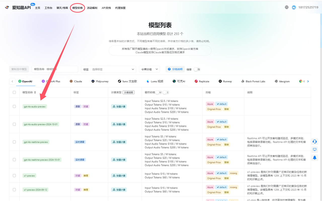Click the 复制选中模型 button
The width and height of the screenshot is (322, 201).
pyautogui.click(x=19, y=69)
